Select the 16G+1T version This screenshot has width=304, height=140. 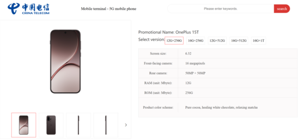259,41
